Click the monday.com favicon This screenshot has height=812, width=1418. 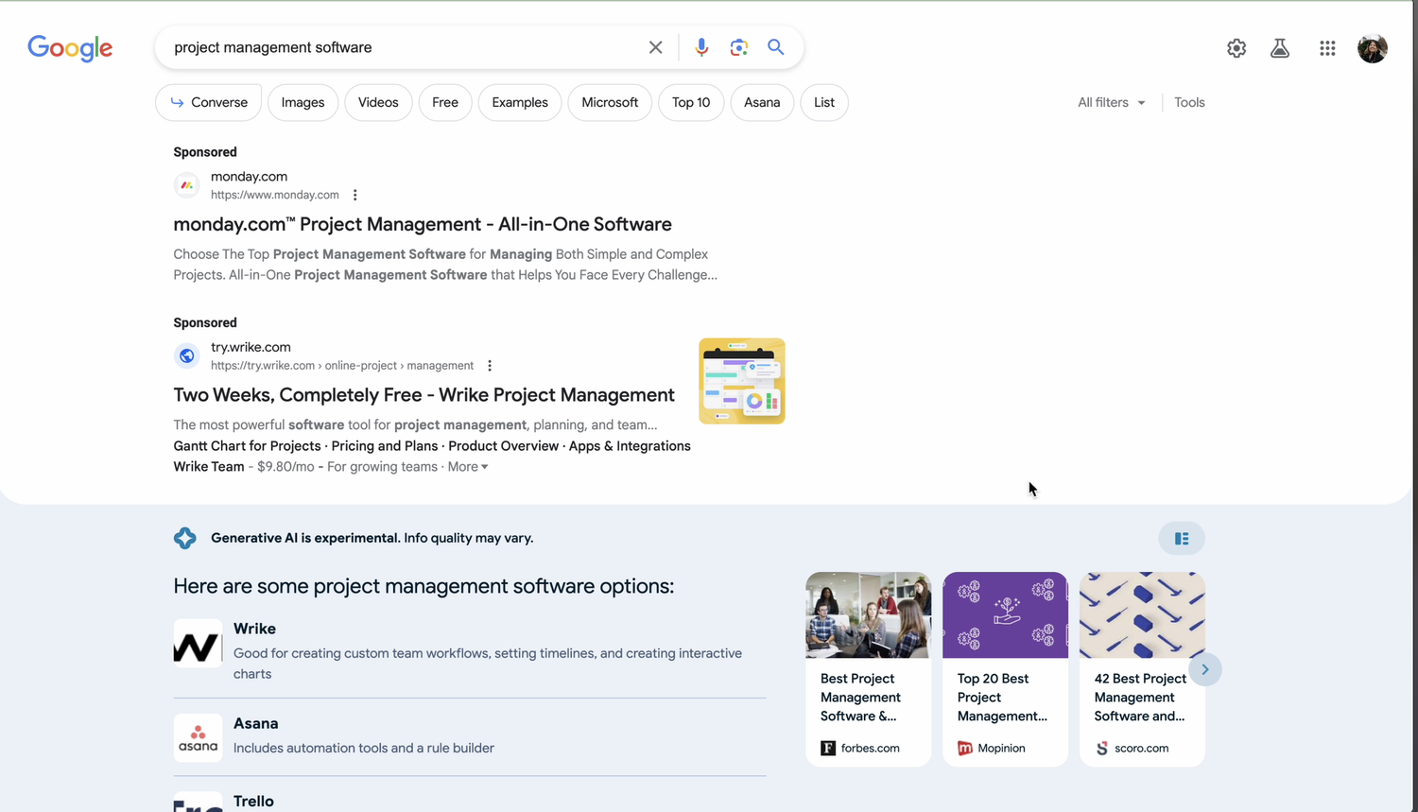pyautogui.click(x=187, y=185)
